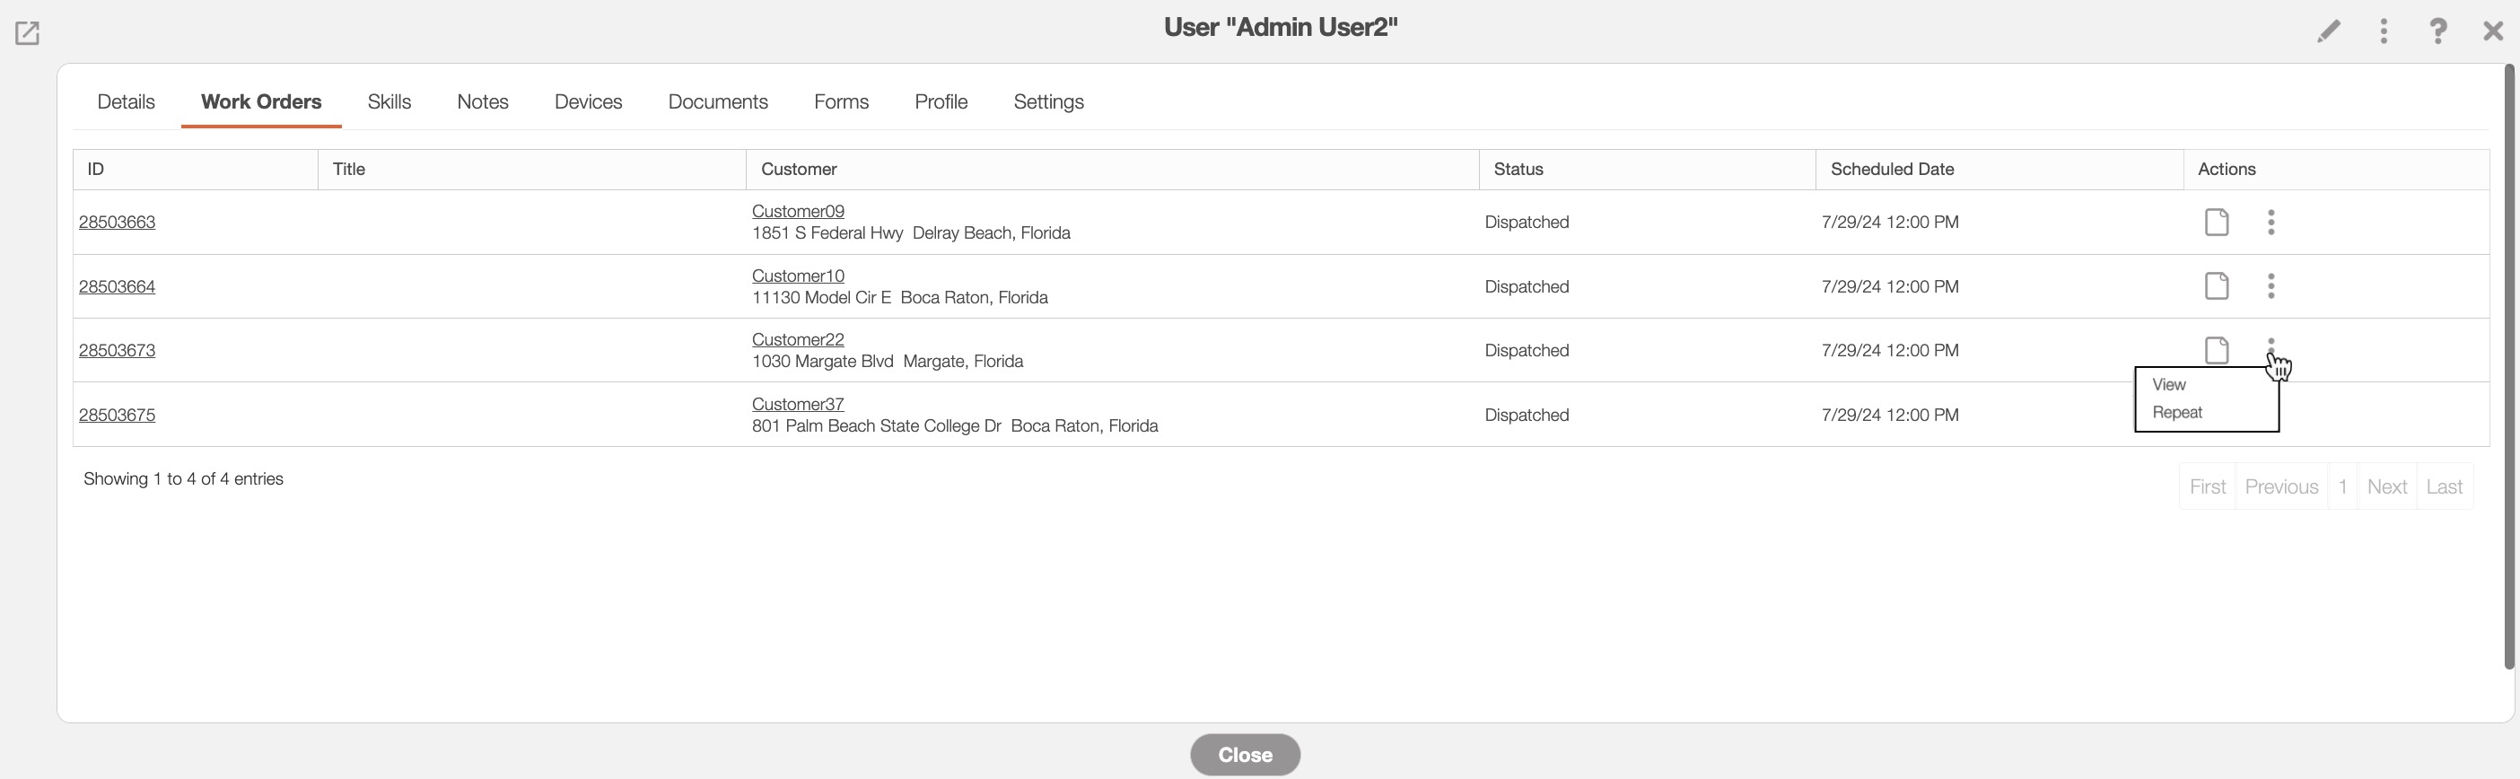The width and height of the screenshot is (2520, 779).
Task: Click the document icon for work order 28503673
Action: click(2216, 349)
